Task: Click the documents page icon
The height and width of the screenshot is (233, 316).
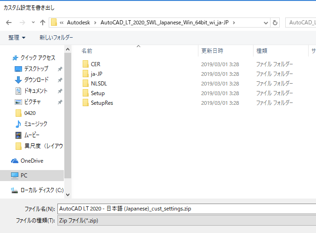Action: 18,91
